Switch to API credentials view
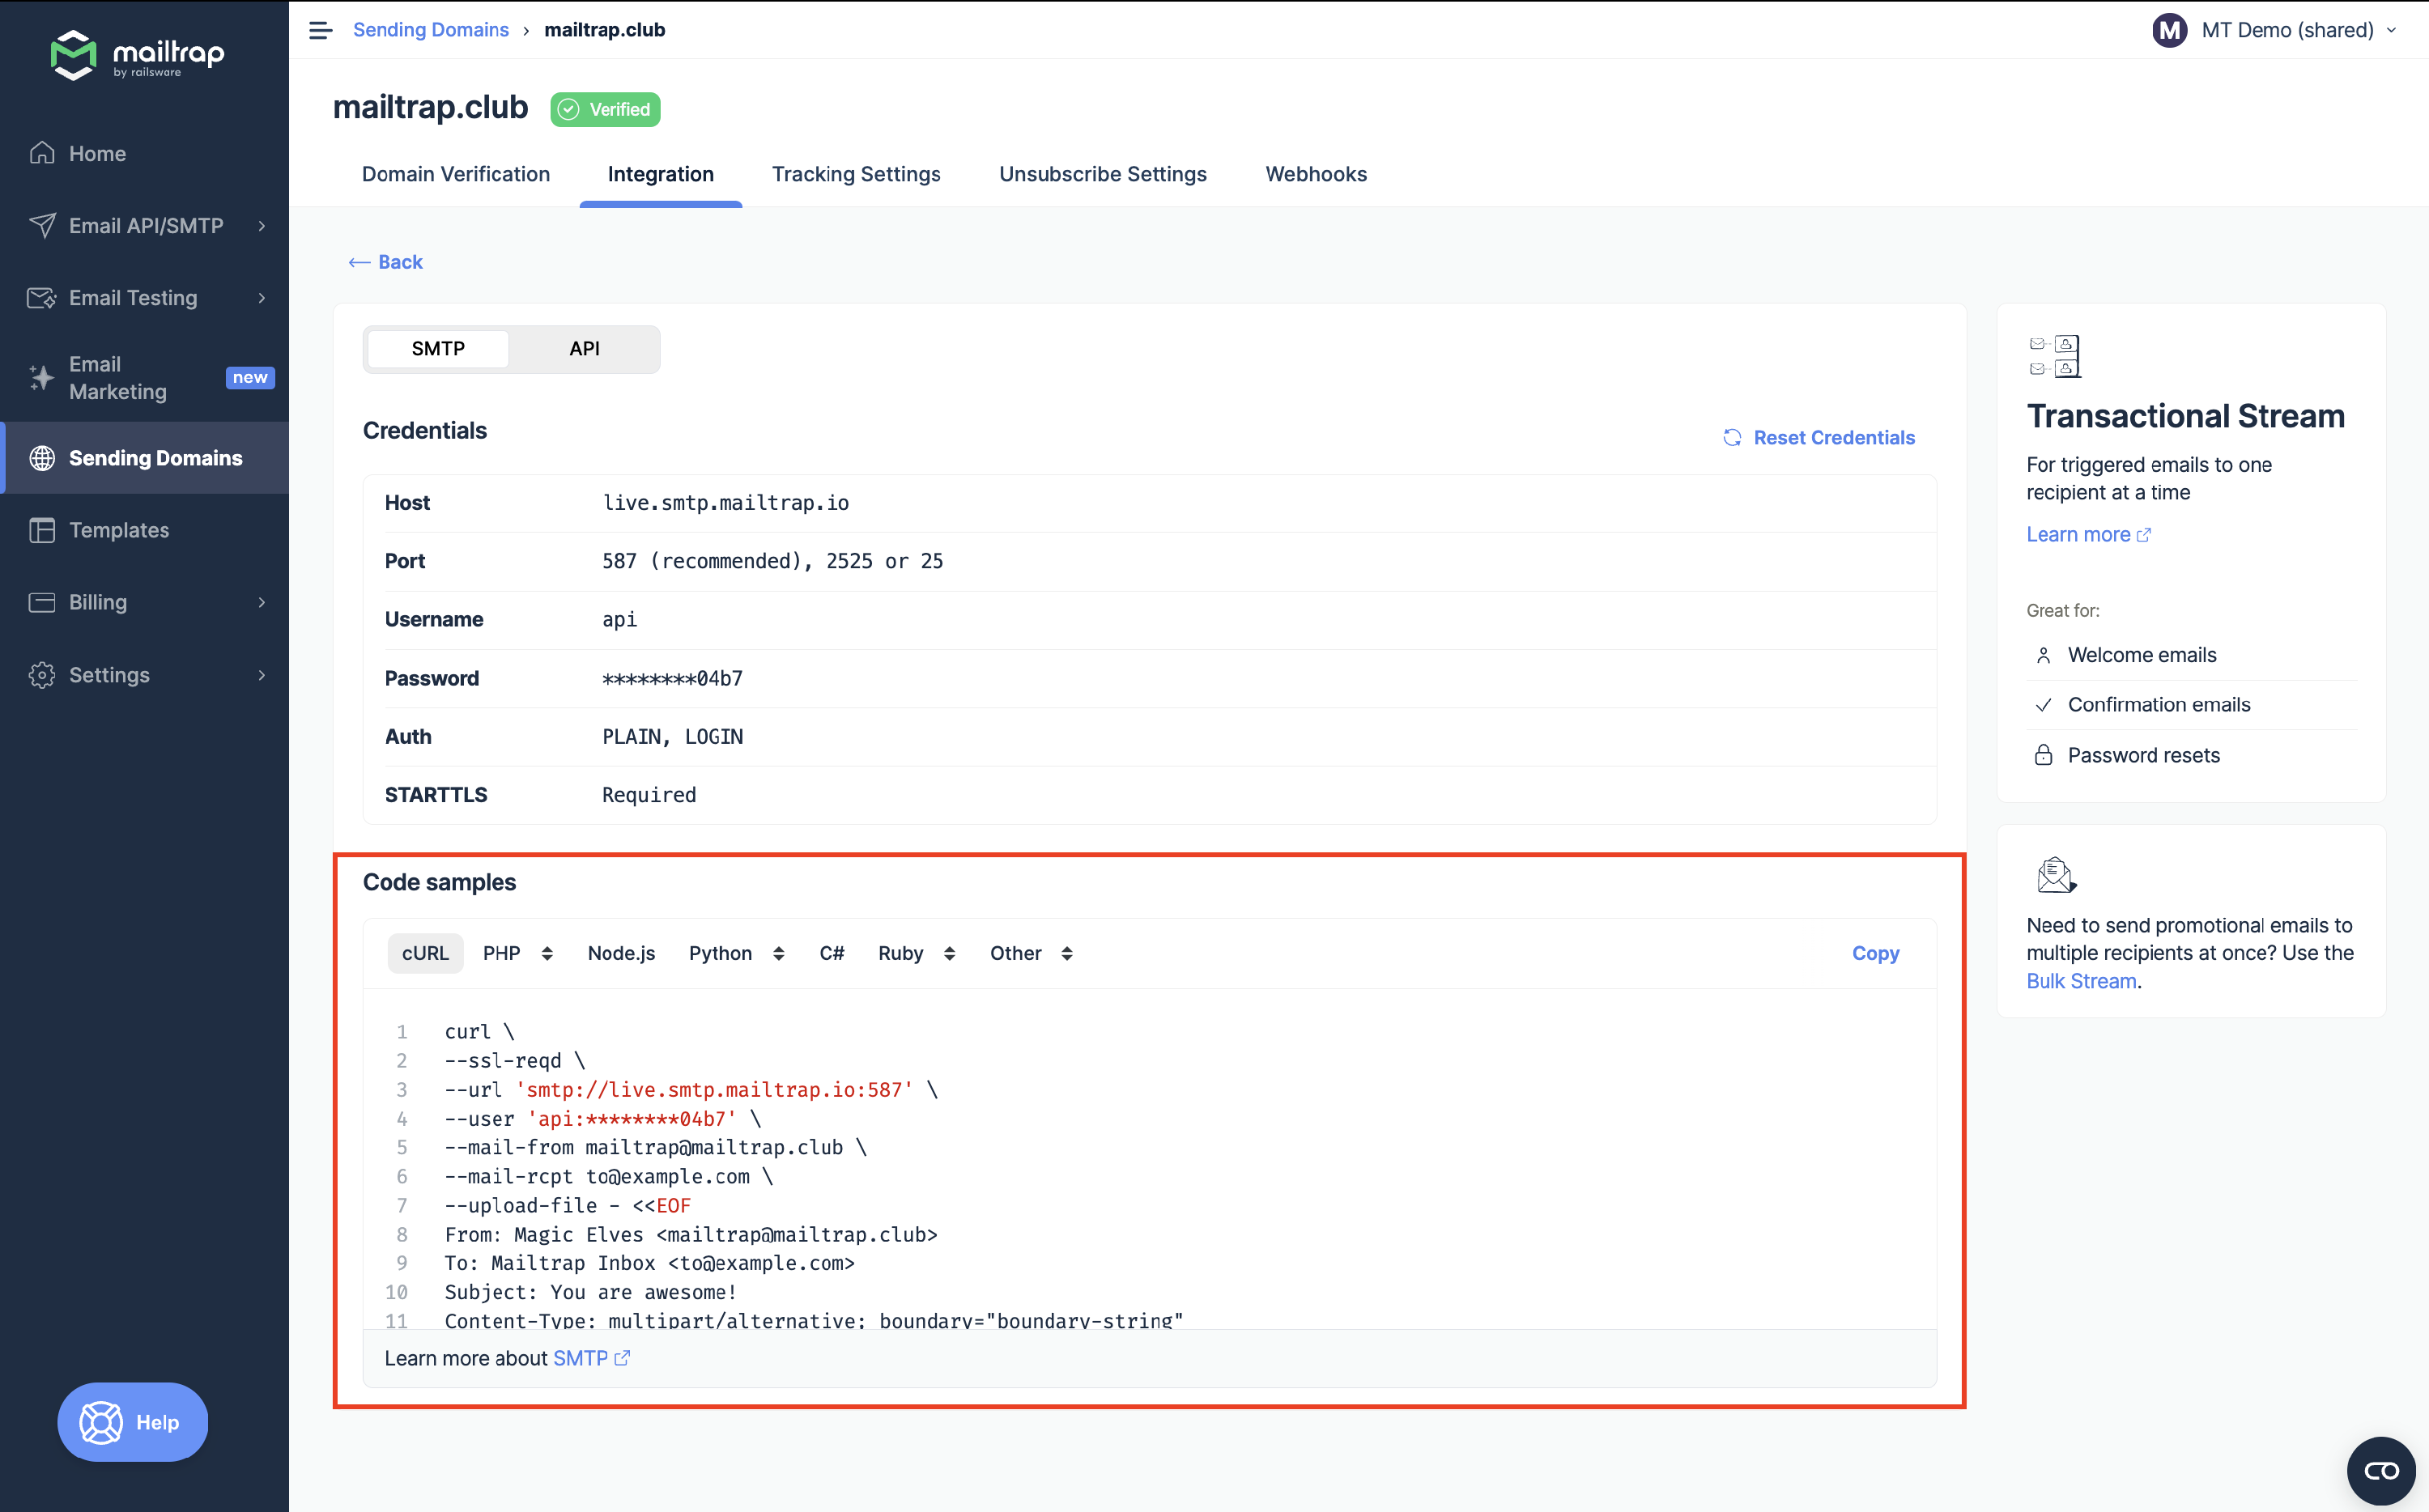Screen dimensions: 2429x1512 point(584,348)
